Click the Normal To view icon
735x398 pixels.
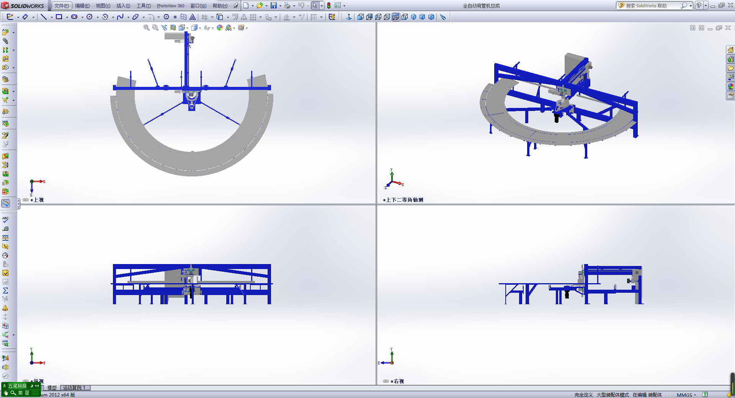pyautogui.click(x=349, y=17)
